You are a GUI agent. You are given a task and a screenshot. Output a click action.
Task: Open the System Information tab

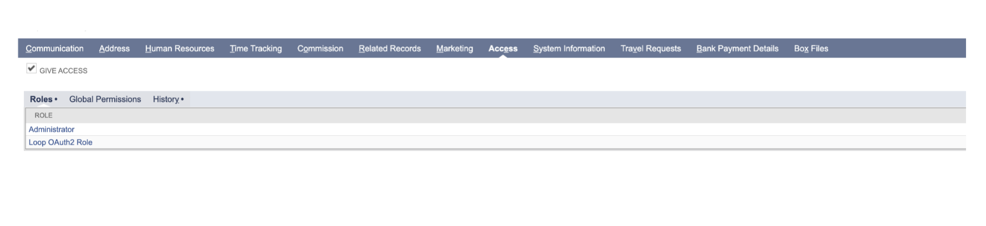[569, 49]
